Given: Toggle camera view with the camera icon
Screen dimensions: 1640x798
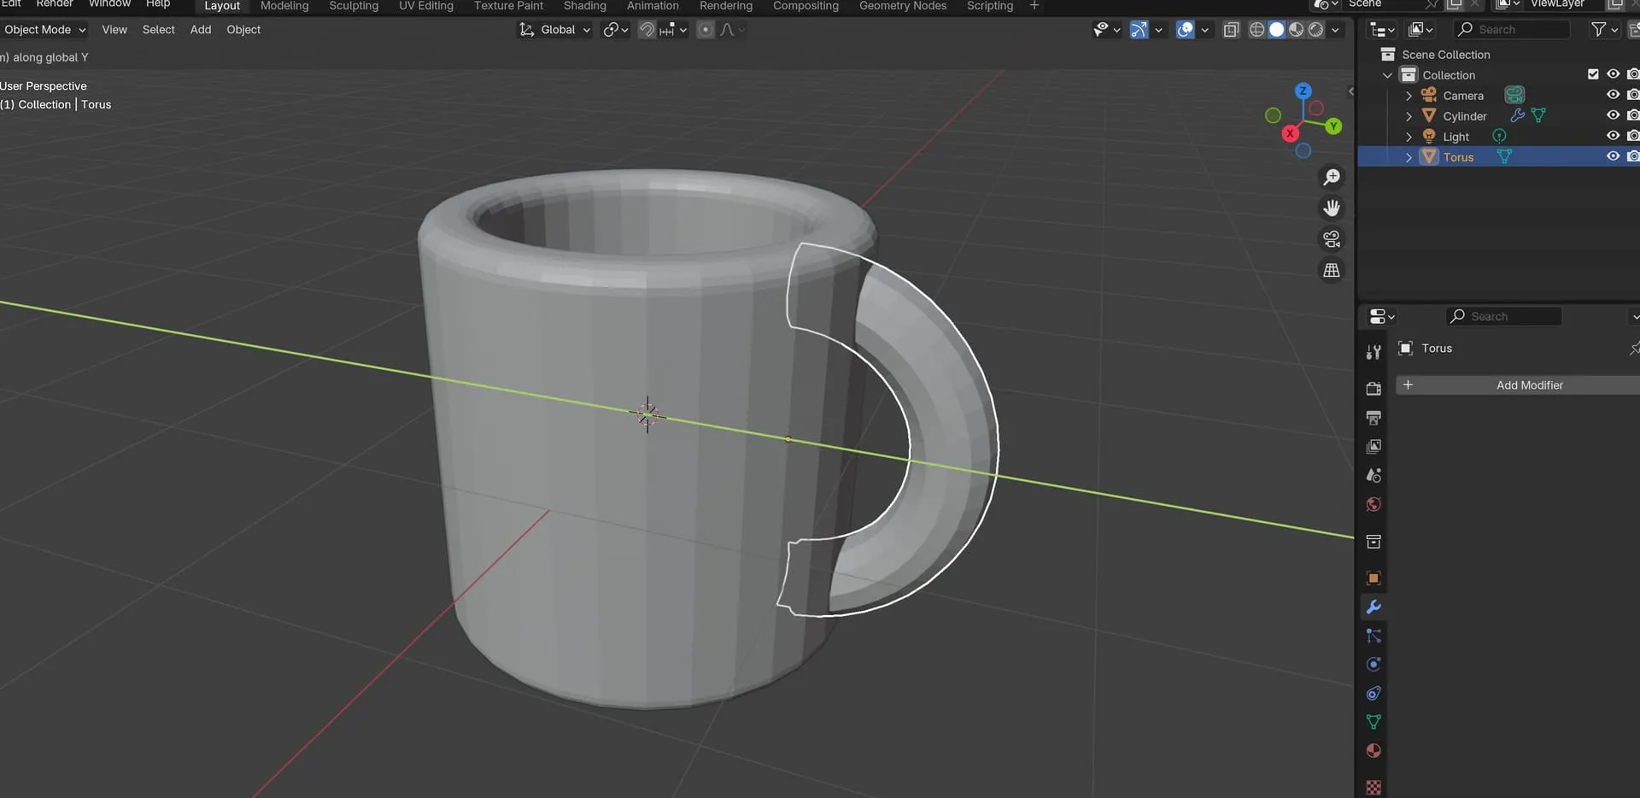Looking at the screenshot, I should (x=1332, y=239).
